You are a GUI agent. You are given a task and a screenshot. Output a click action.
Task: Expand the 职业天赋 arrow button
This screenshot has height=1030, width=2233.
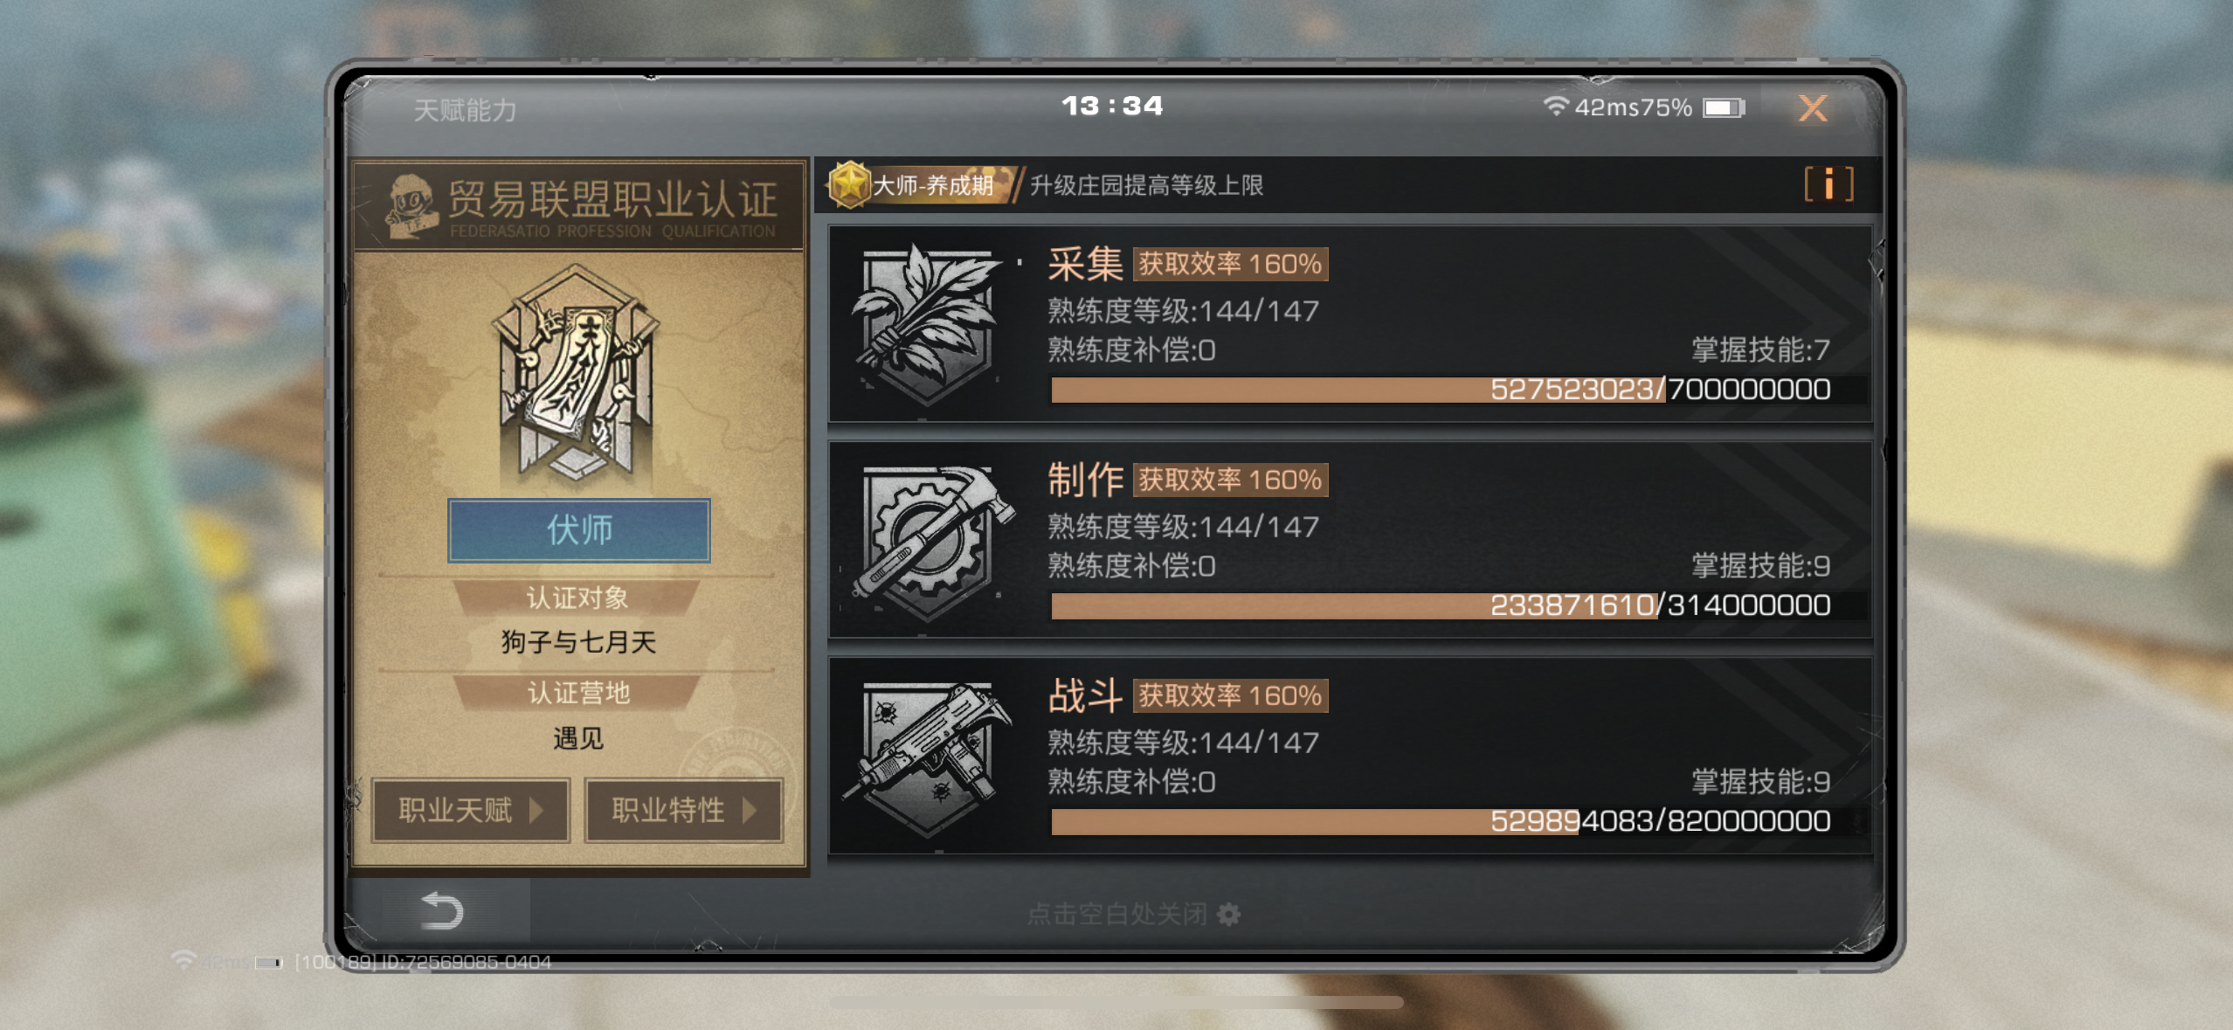point(471,810)
